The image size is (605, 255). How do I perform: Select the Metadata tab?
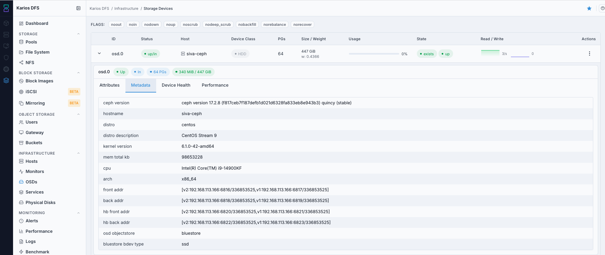coord(141,85)
